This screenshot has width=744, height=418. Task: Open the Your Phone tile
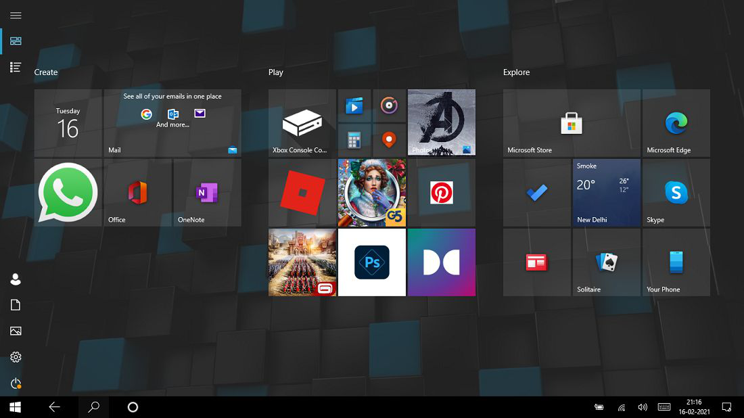coord(676,262)
